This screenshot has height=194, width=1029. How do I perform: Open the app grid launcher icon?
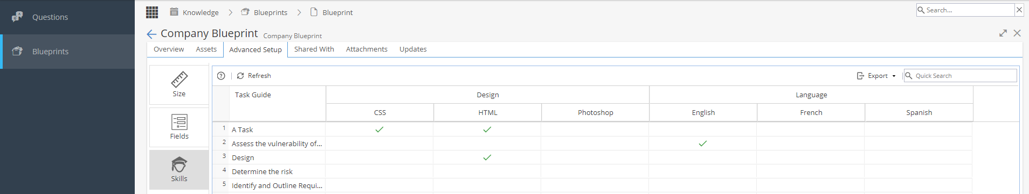(152, 12)
